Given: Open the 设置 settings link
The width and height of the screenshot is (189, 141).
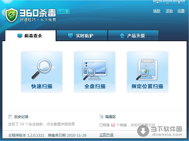Looking at the screenshot, I should (181, 11).
